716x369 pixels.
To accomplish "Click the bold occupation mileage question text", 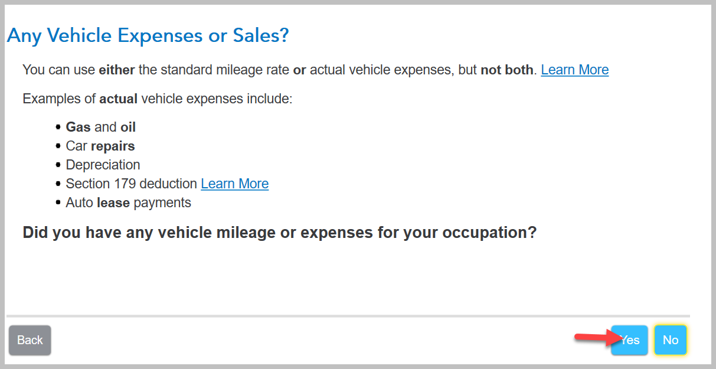I will (x=280, y=232).
